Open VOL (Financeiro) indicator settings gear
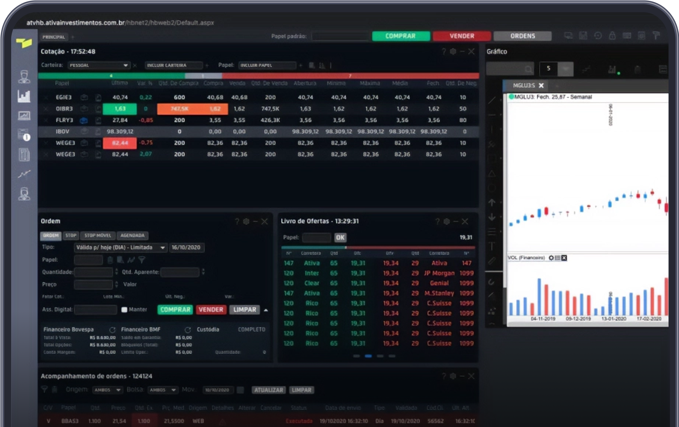The image size is (679, 427). [551, 258]
